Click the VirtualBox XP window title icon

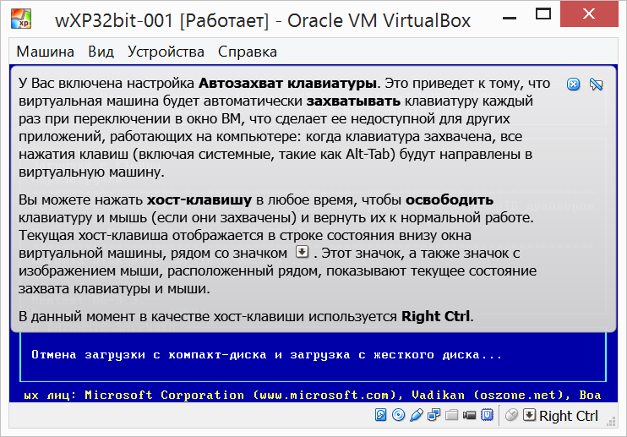coord(21,19)
